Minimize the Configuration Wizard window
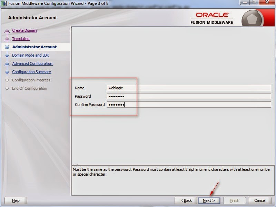 click(245, 2)
